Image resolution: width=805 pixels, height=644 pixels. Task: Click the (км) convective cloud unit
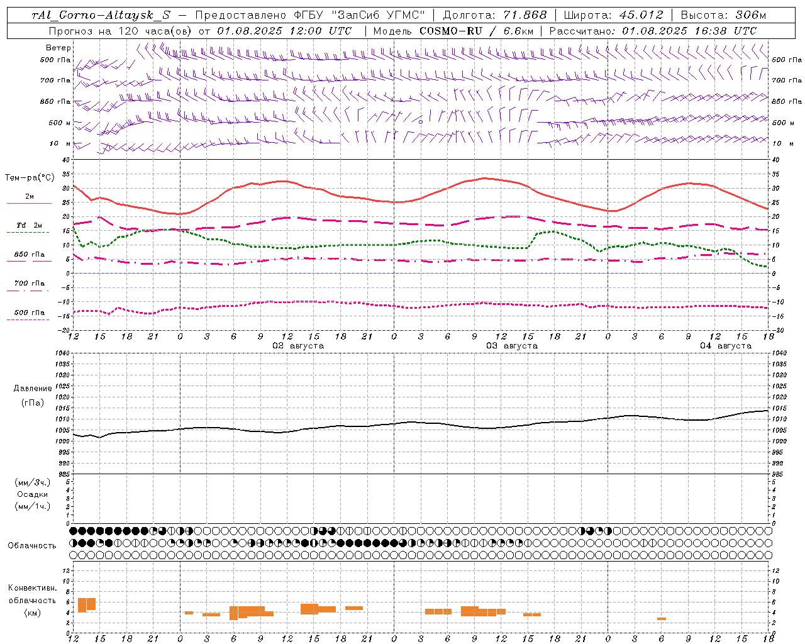[32, 613]
